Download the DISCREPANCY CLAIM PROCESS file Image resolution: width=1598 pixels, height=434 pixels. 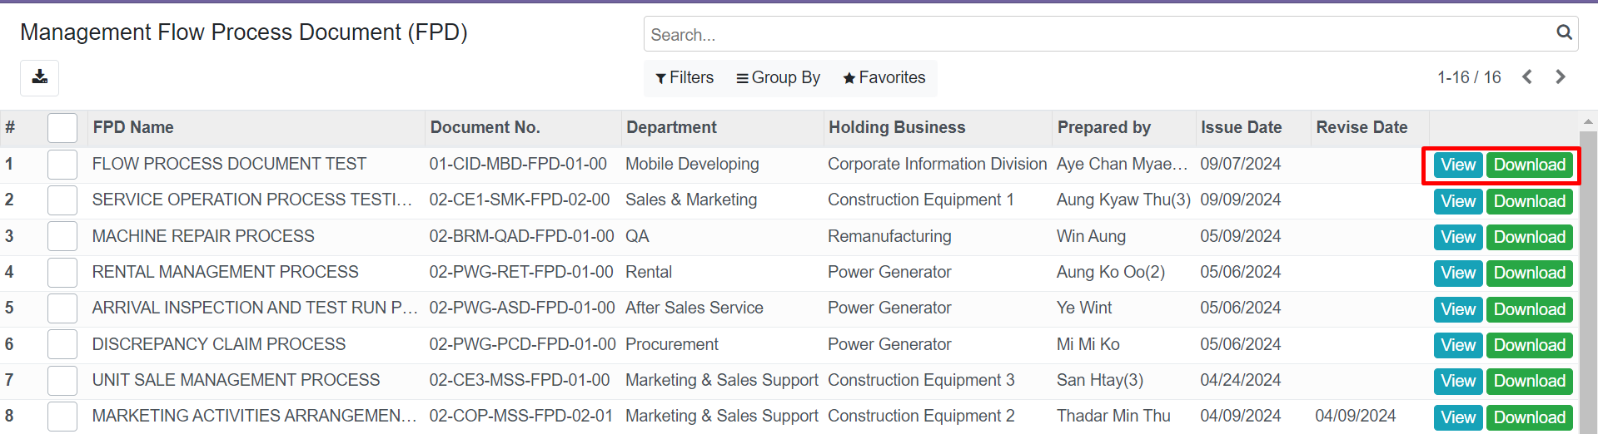pos(1530,345)
